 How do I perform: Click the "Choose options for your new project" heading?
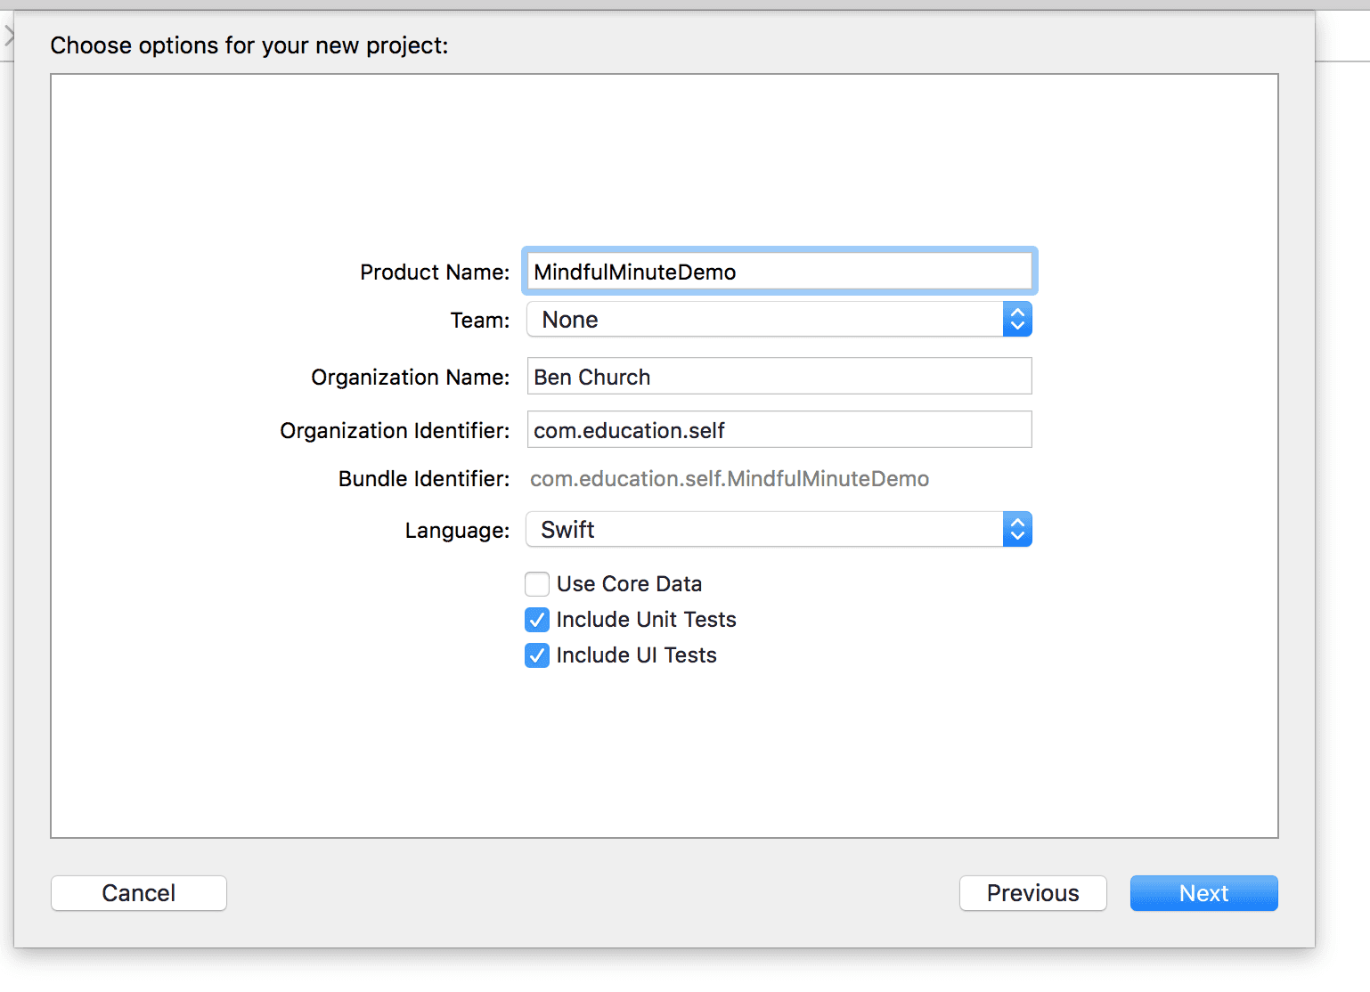(249, 45)
